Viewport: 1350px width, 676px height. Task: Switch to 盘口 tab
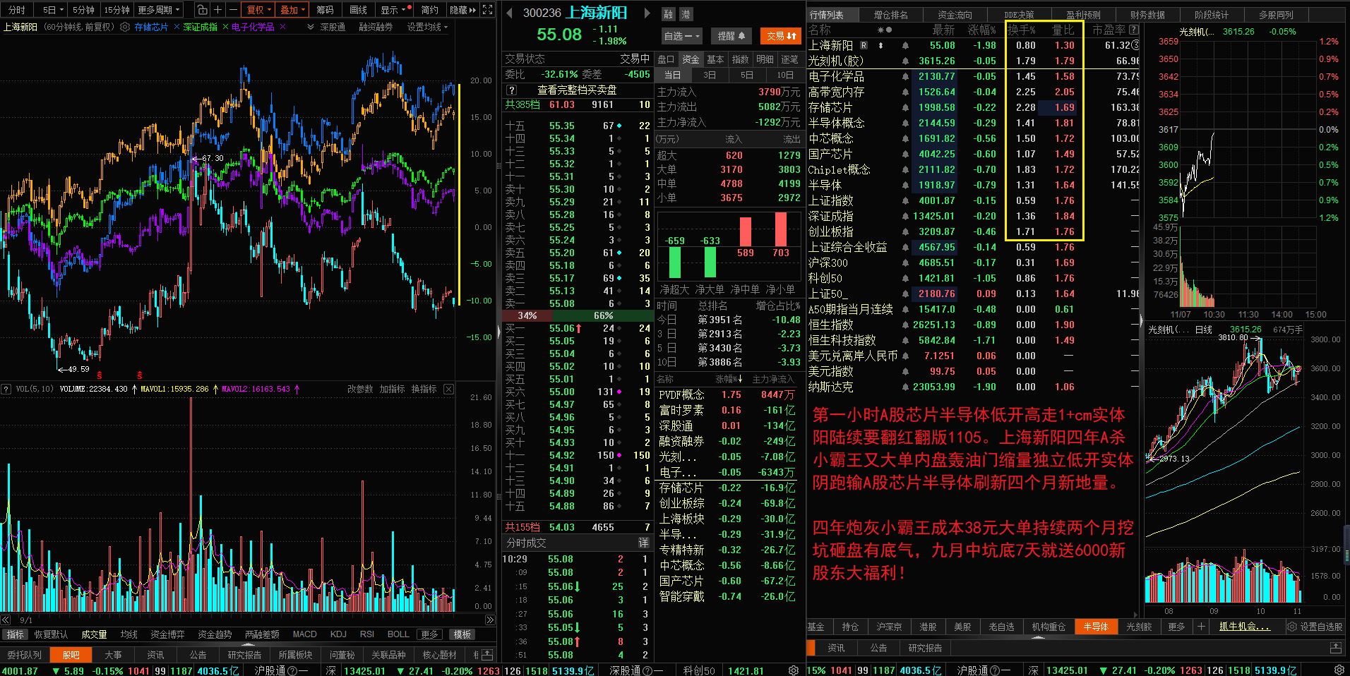tap(666, 59)
